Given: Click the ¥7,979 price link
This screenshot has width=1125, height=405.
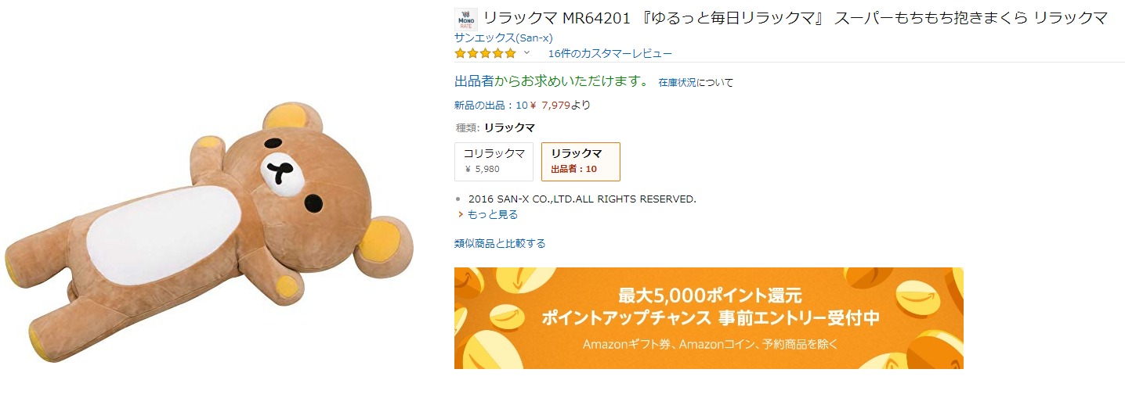Looking at the screenshot, I should 550,105.
